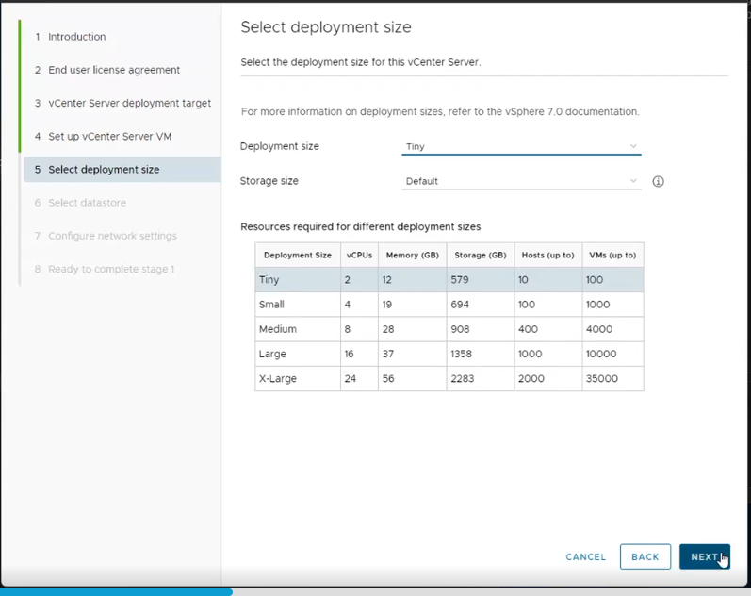Click the Storage size field label
The height and width of the screenshot is (596, 751).
[x=269, y=181]
